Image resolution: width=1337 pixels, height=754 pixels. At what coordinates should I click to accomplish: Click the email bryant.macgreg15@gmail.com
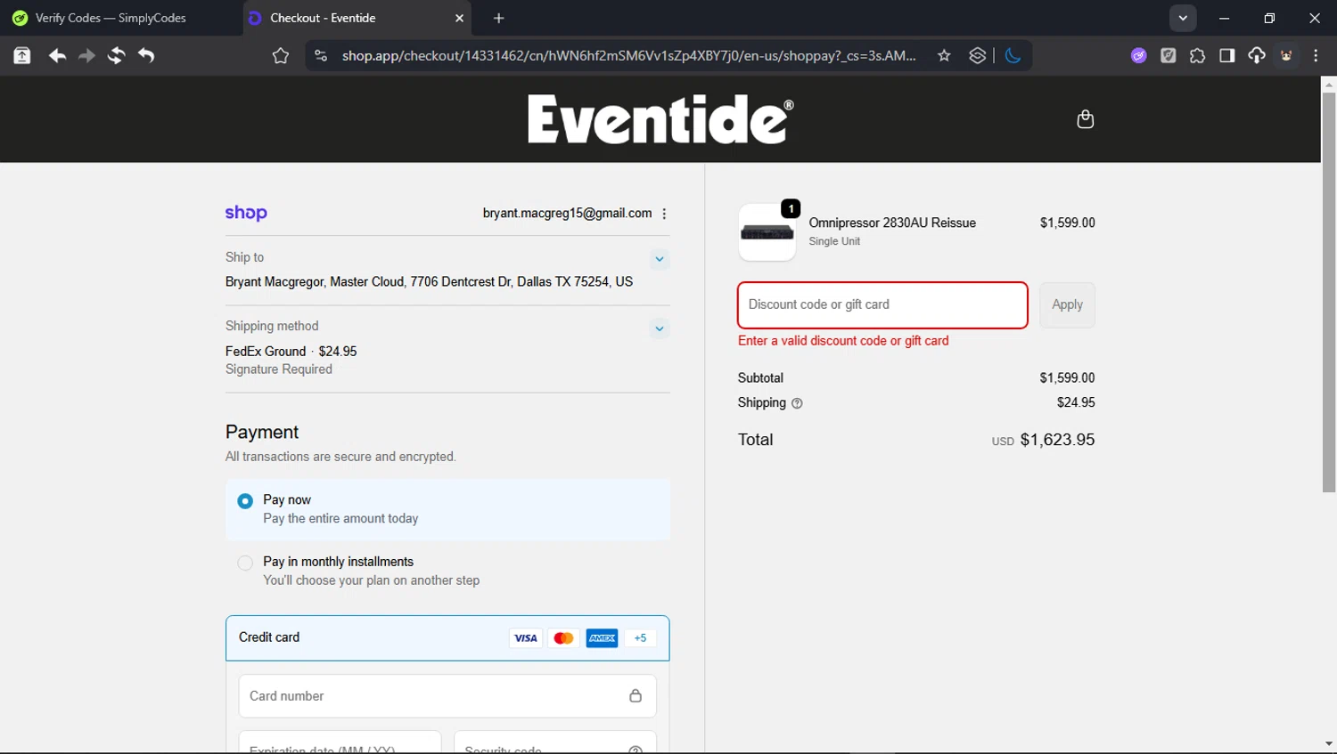(567, 214)
